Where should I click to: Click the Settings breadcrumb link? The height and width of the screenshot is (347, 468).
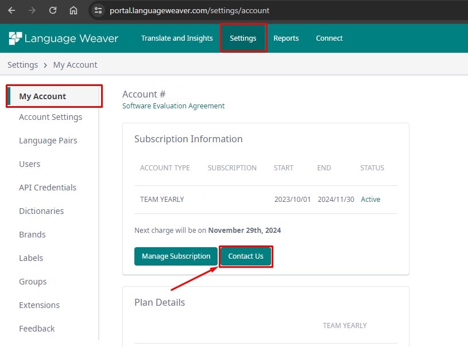(x=23, y=65)
